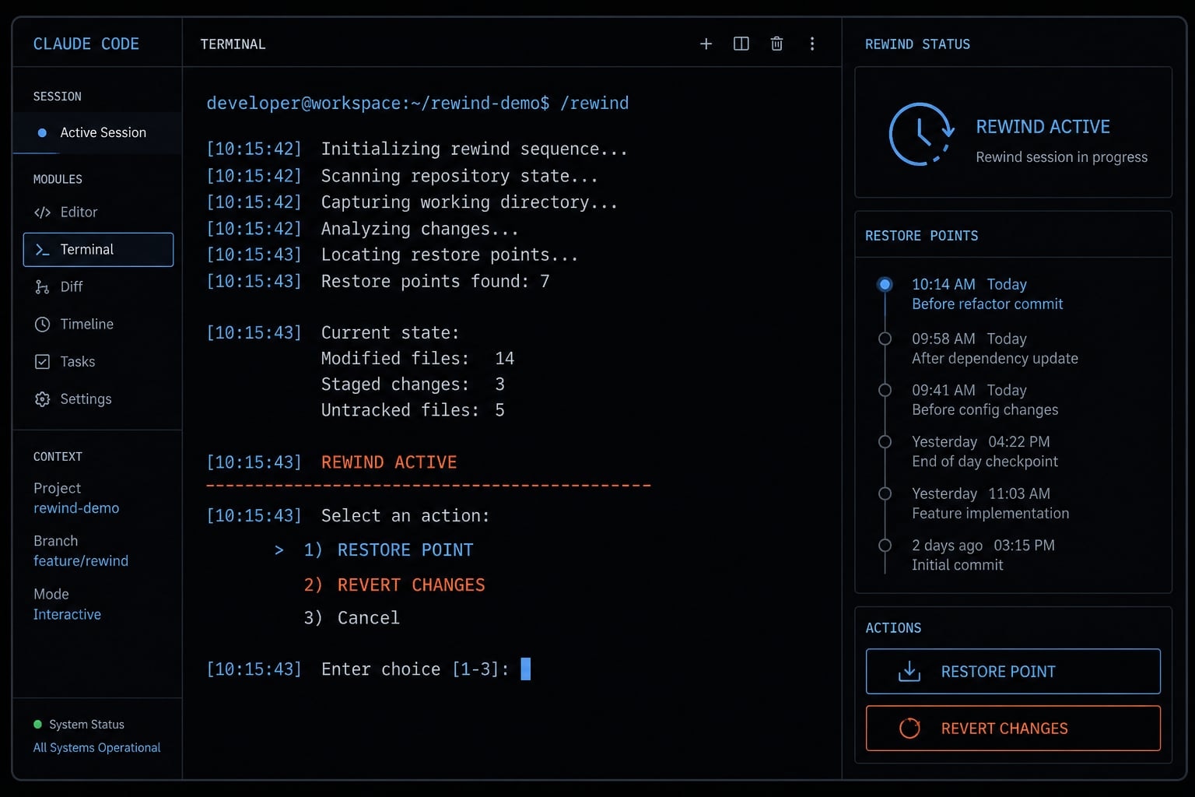Click 'Locating restore points...' line
Viewport: 1195px width, 797px height.
pos(391,255)
